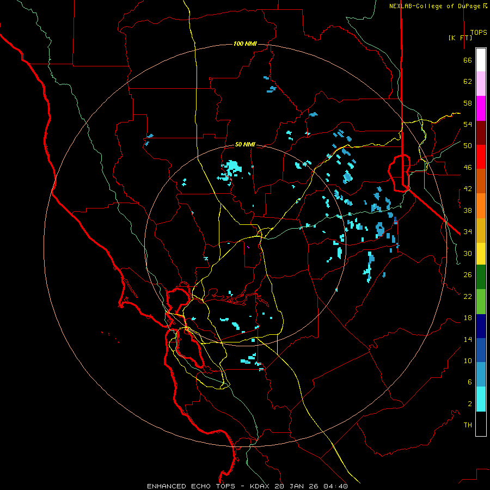
Task: Click the dark red (maroon) legend swatch
Action: pyautogui.click(x=481, y=133)
